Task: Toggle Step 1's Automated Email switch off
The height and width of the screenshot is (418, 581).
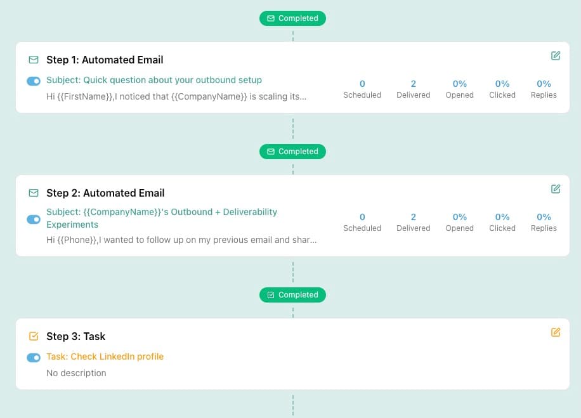Action: [x=33, y=81]
